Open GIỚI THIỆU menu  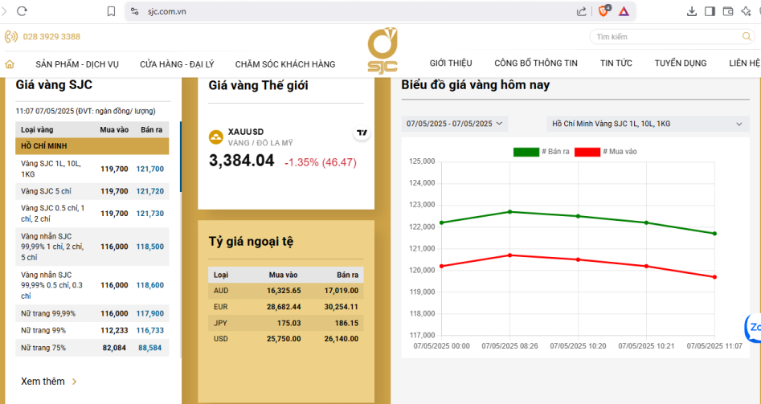[451, 63]
